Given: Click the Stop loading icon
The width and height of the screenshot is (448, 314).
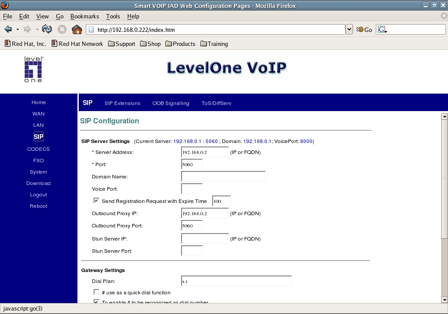Looking at the screenshot, I should click(62, 29).
